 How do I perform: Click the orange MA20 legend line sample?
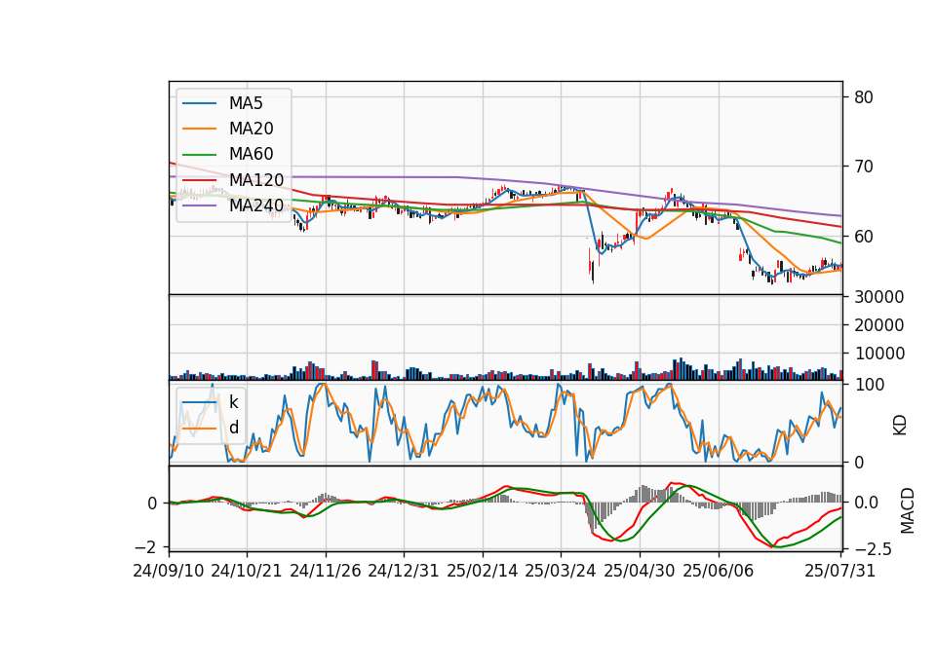(x=199, y=129)
